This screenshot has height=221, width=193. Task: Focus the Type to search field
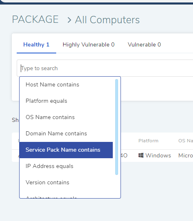point(105,68)
